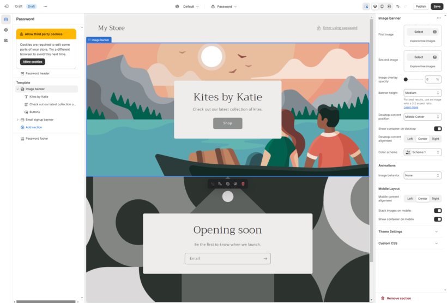Click duplicate section icon in floating toolbar
This screenshot has height=303, width=447.
pos(228,184)
